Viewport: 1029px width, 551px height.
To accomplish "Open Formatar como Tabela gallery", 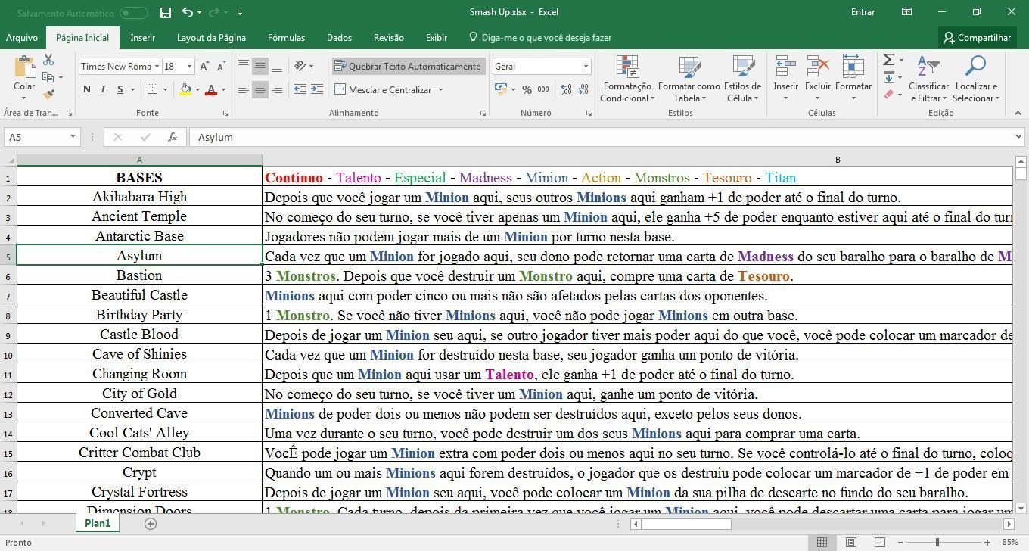I will coord(689,79).
